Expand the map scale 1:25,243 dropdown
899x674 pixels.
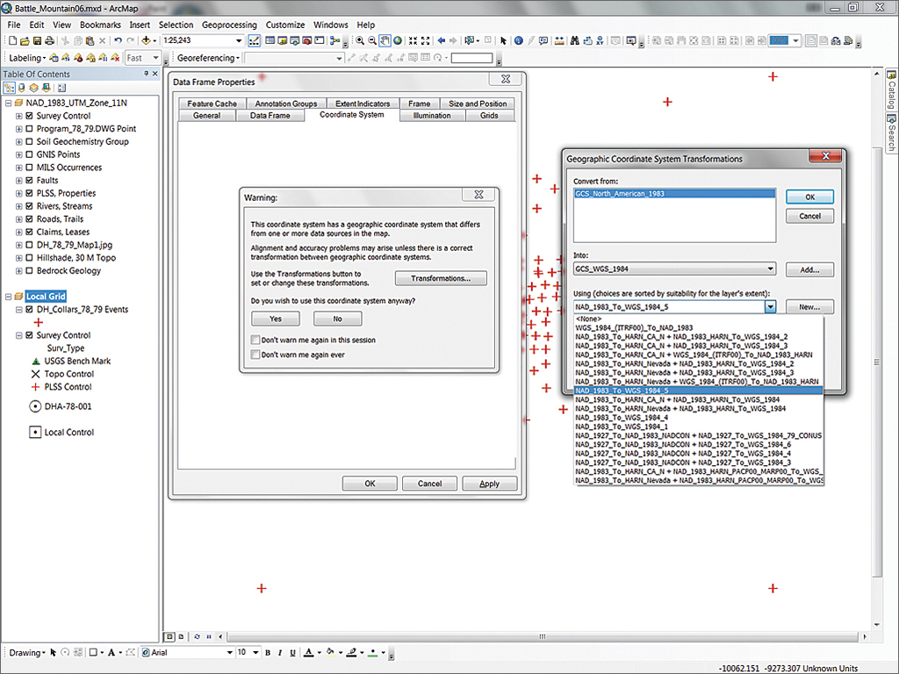(x=239, y=41)
